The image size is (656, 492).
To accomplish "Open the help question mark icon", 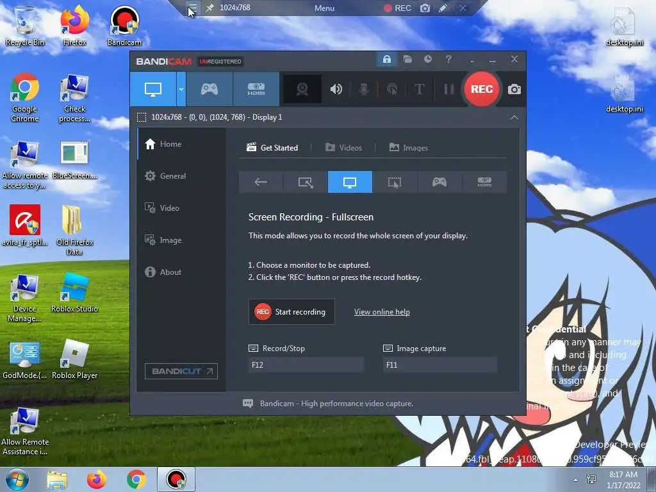I will 448,60.
